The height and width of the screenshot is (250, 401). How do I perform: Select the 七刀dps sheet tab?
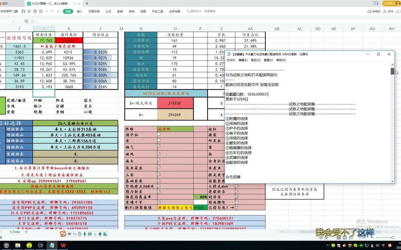(x=15, y=232)
